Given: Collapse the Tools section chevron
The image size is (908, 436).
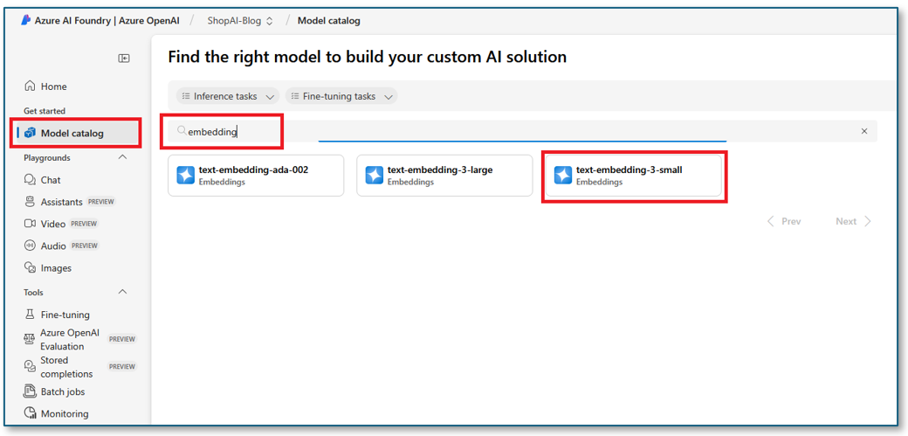Looking at the screenshot, I should (x=122, y=292).
